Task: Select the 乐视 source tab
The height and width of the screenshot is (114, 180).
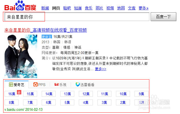Action: (x=60, y=85)
